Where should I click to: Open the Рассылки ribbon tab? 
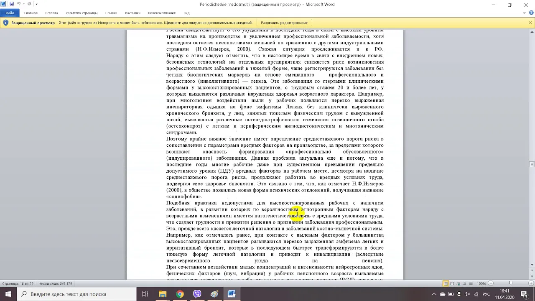point(132,13)
